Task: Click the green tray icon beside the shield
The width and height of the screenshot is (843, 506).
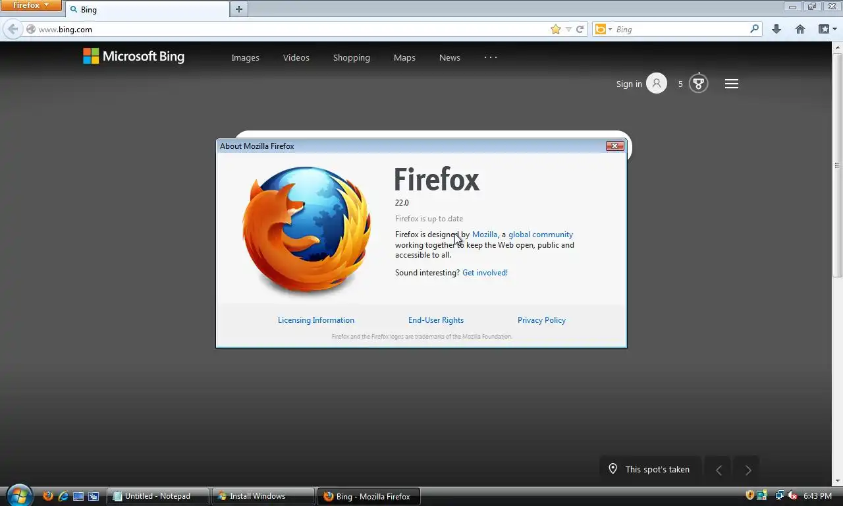Action: [762, 495]
